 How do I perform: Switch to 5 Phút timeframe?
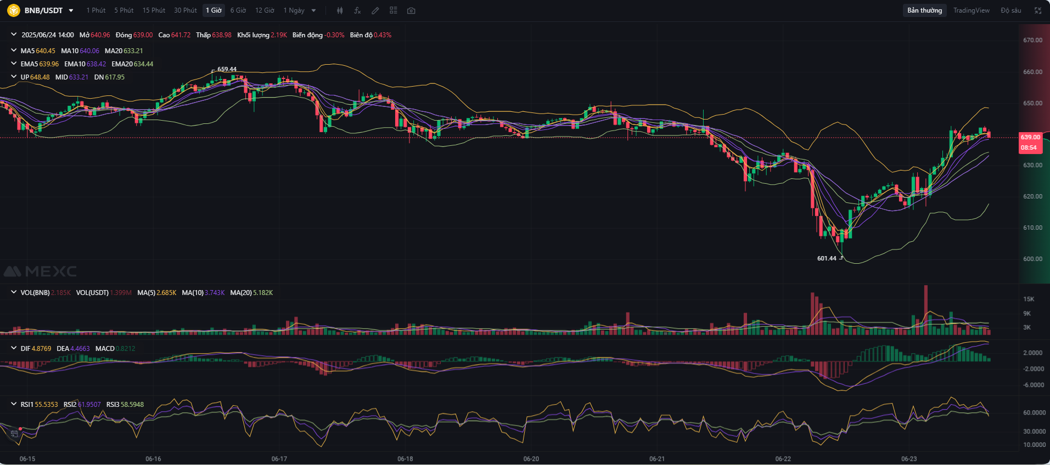(124, 10)
